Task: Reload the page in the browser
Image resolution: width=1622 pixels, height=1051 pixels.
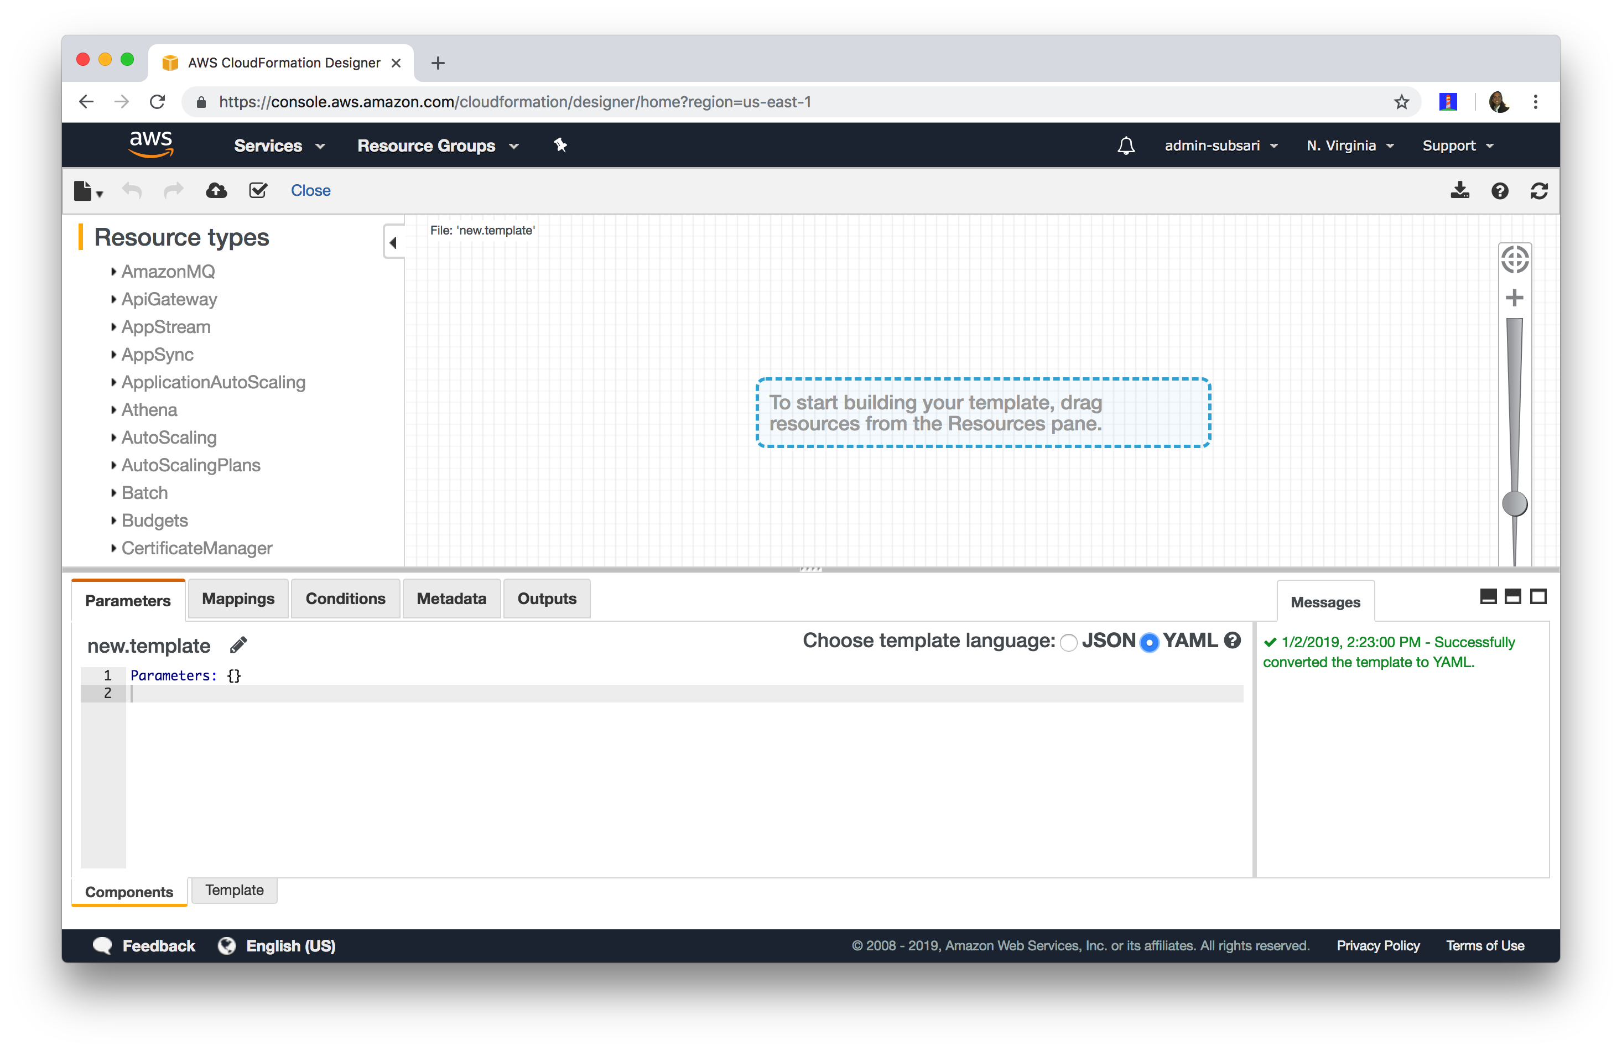Action: tap(158, 102)
